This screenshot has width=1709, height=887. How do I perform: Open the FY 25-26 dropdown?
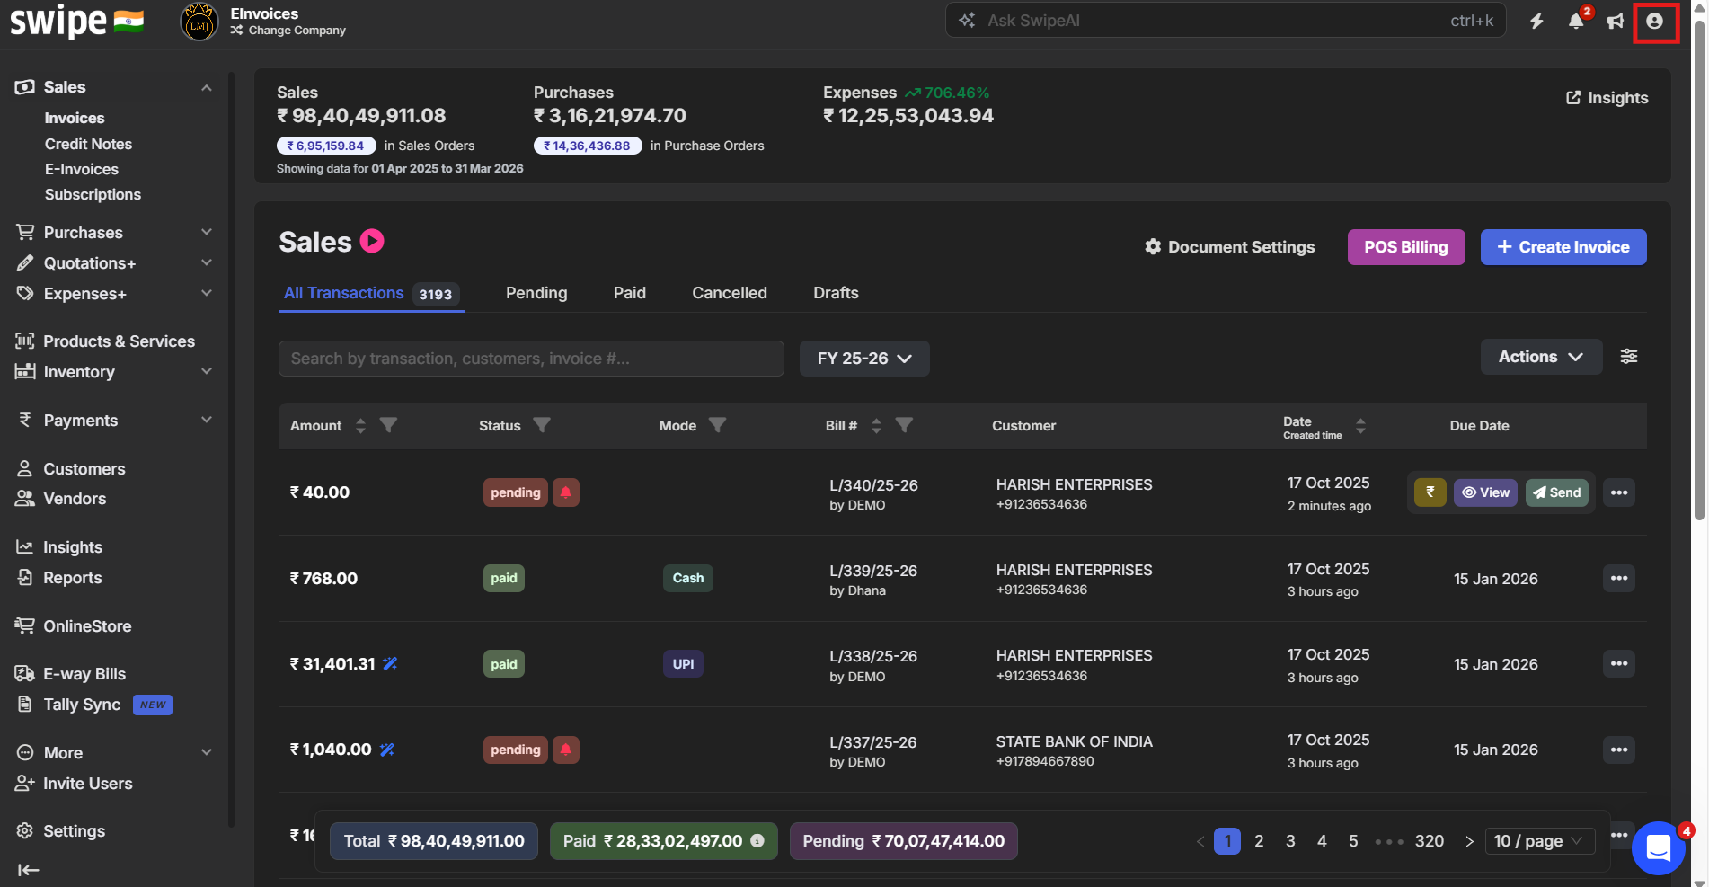click(x=863, y=359)
